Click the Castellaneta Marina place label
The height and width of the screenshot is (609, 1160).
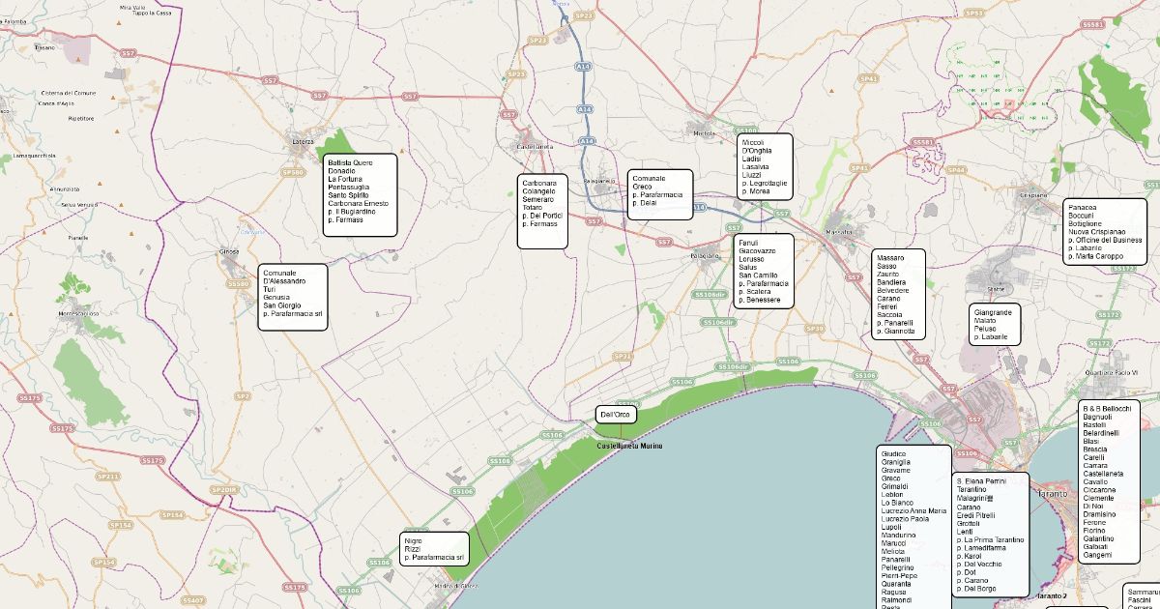pyautogui.click(x=629, y=446)
